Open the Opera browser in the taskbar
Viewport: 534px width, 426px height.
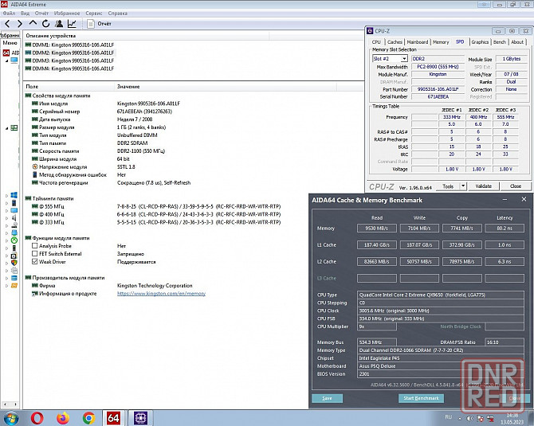click(x=37, y=418)
